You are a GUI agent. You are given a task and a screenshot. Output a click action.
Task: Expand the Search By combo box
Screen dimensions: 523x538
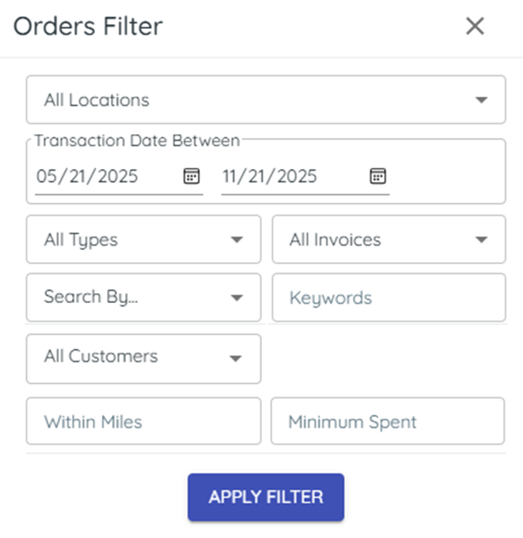pos(133,298)
